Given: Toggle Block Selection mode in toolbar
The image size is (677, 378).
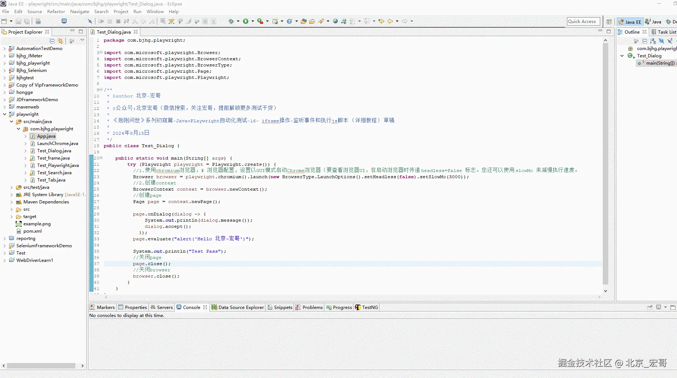Looking at the screenshot, I should (x=205, y=21).
